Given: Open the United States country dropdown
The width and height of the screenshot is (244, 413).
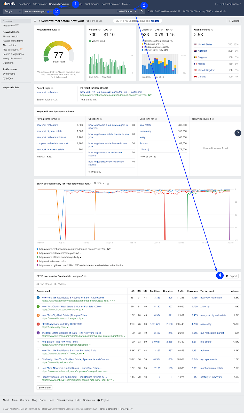Looking at the screenshot, I should click(127, 11).
